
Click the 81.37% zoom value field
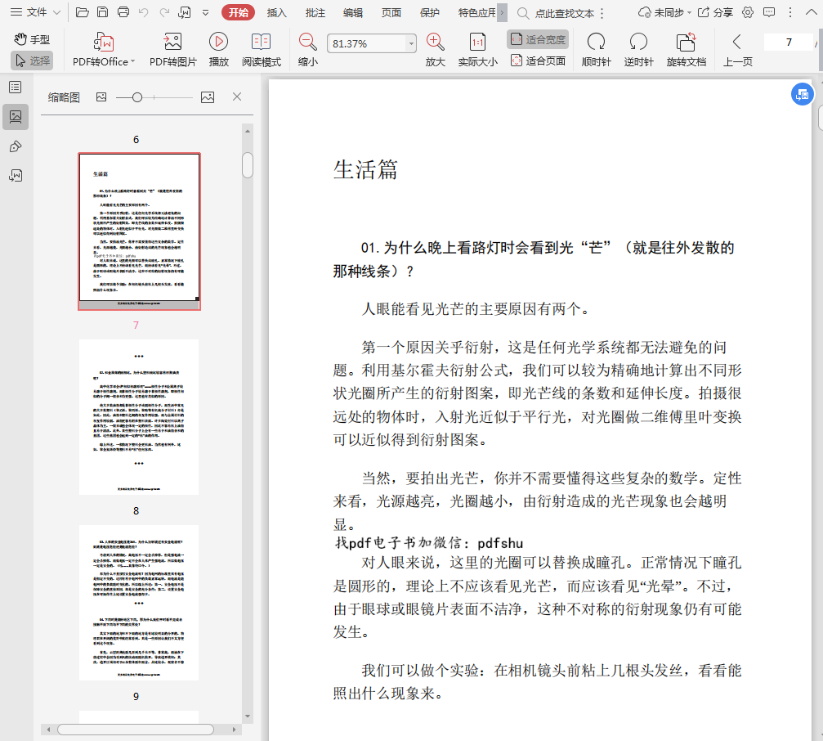366,43
